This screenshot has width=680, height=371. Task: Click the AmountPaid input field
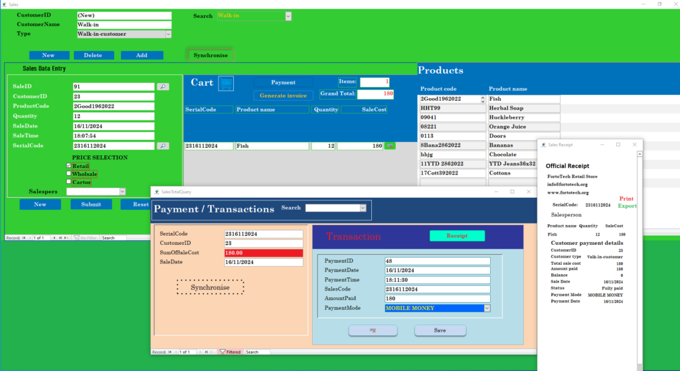point(437,299)
